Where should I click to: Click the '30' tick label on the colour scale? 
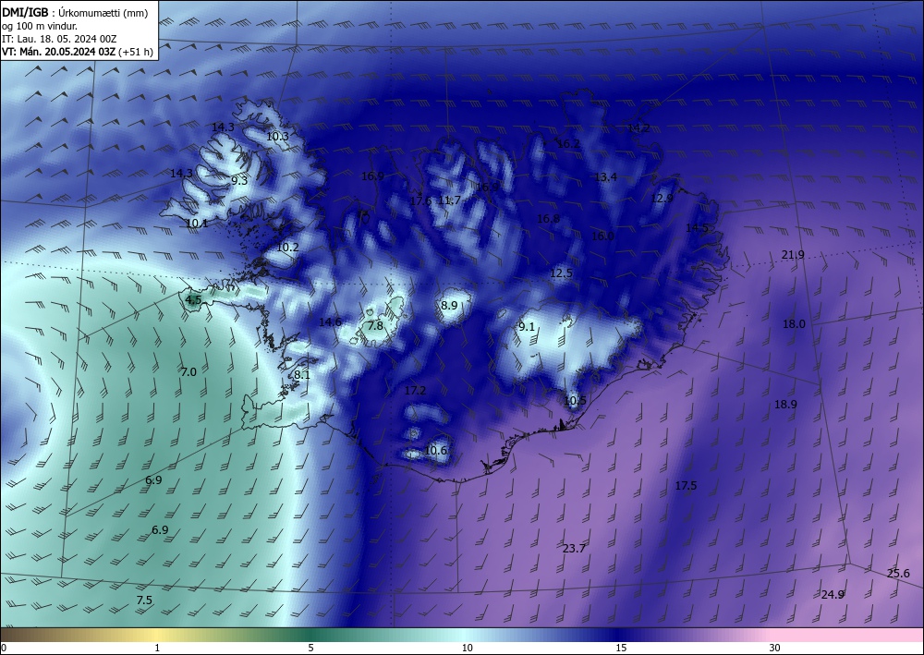[x=774, y=649]
